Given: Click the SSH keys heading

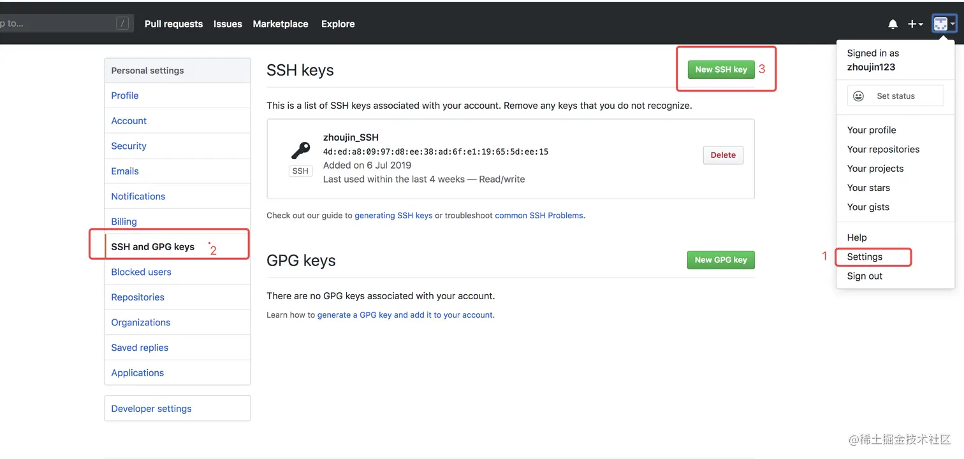Looking at the screenshot, I should (x=300, y=70).
